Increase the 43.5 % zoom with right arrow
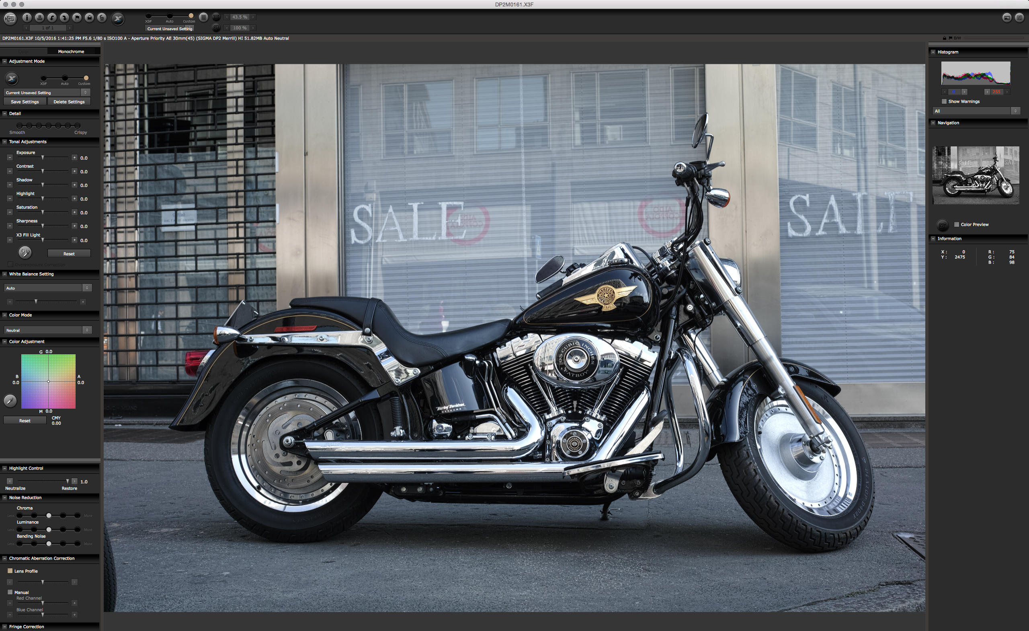The image size is (1029, 631). [x=253, y=17]
